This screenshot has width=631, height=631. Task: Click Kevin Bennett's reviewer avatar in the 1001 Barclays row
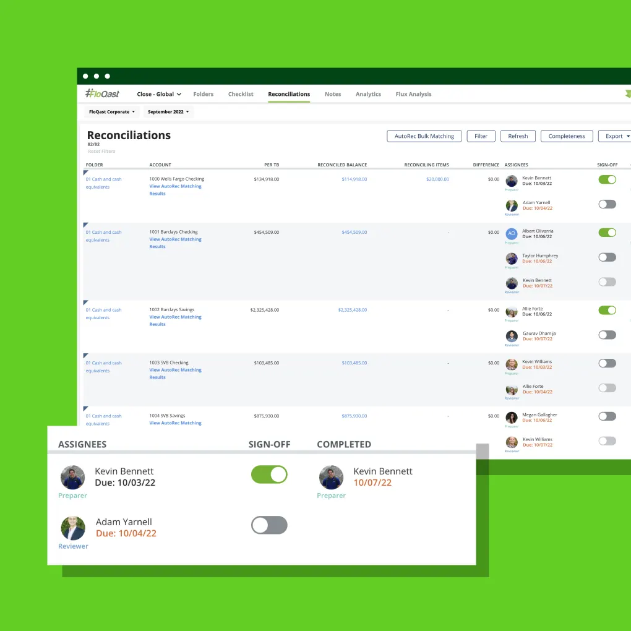(x=512, y=283)
